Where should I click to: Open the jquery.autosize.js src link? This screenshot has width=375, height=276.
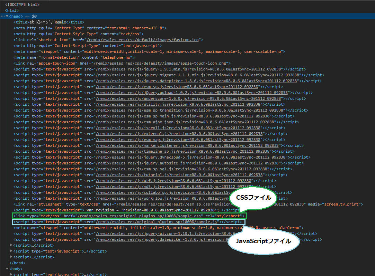187,163
